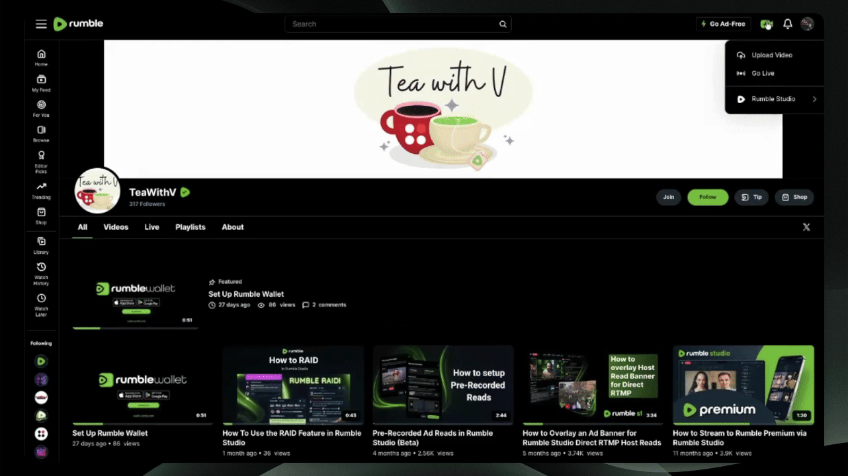Open the Host Read Banner video thumbnail
This screenshot has width=848, height=476.
(x=593, y=385)
